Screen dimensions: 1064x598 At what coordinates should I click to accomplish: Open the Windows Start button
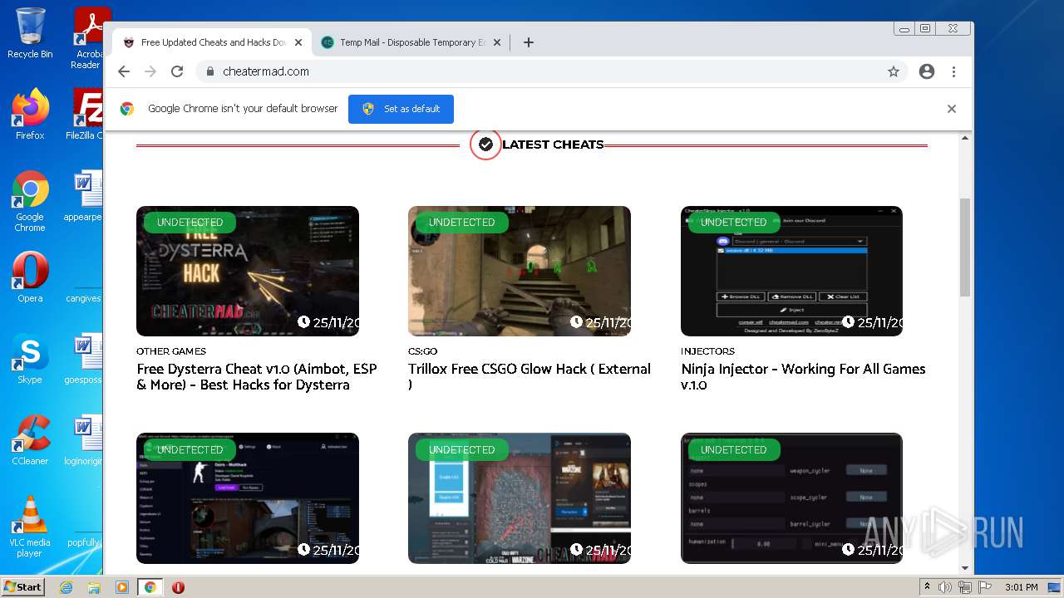pos(23,587)
